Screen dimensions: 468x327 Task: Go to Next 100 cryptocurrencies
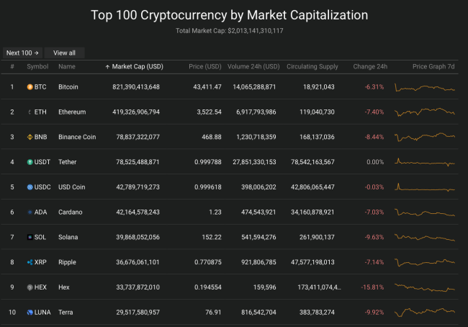23,53
